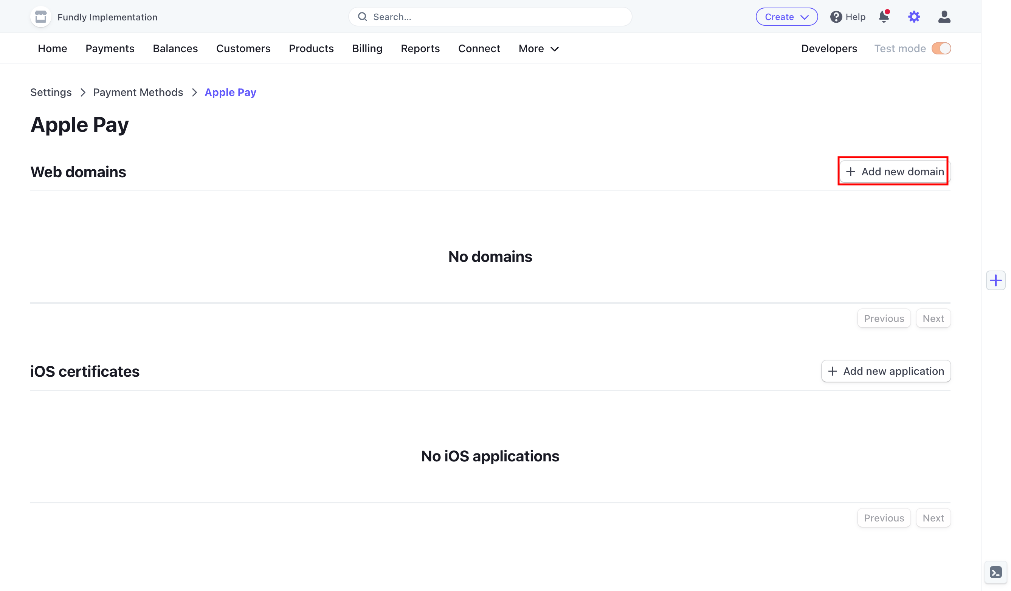Open the Connect tab
Screen dimensions: 1011x591
coord(479,48)
